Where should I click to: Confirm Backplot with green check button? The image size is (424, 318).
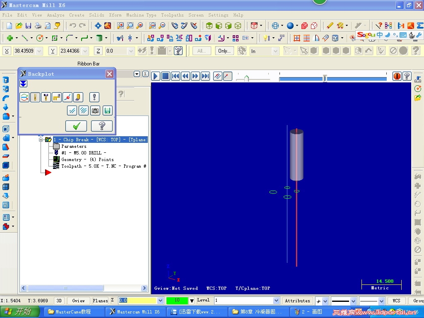coord(76,126)
